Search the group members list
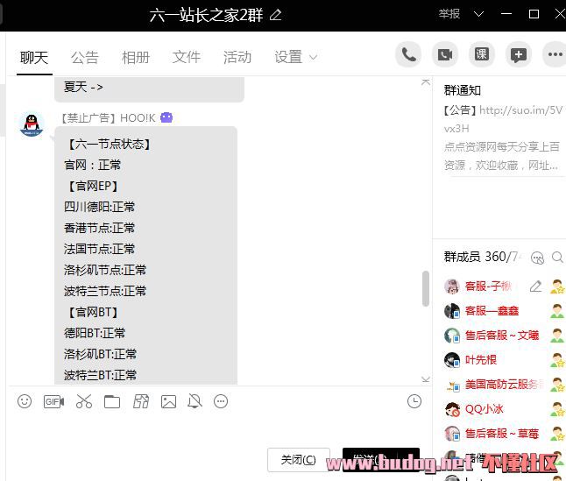566x481 pixels. click(557, 257)
